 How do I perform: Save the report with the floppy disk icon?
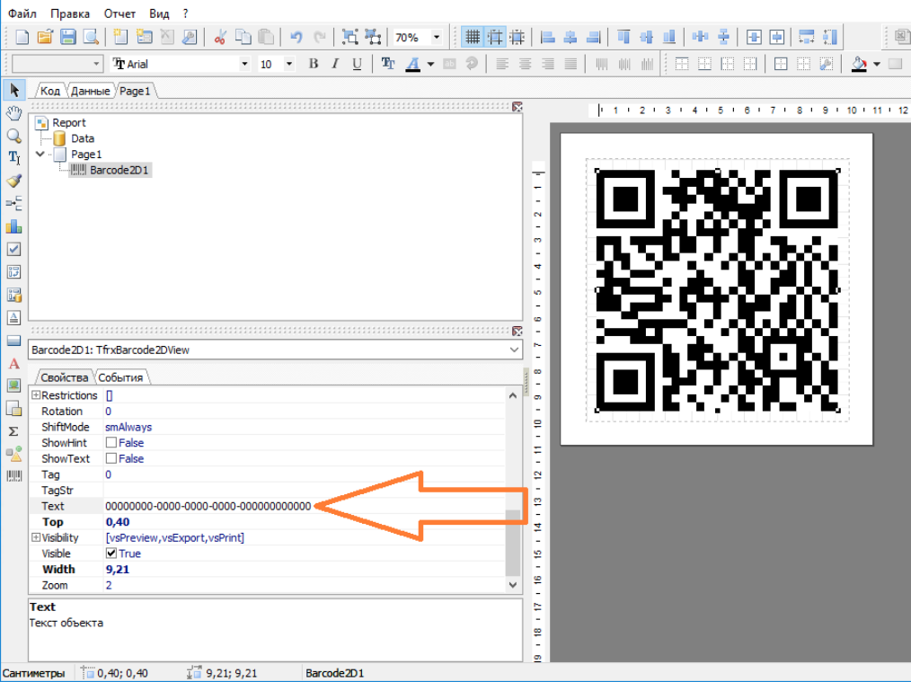pos(68,37)
